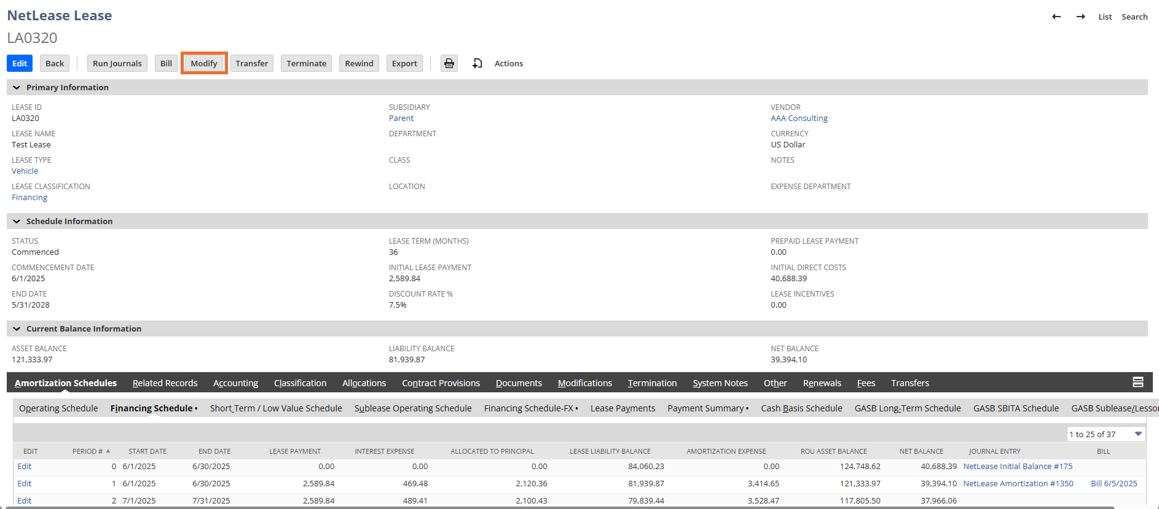Select Short Term / Low Value Schedule subtab
This screenshot has width=1159, height=509.
[276, 408]
